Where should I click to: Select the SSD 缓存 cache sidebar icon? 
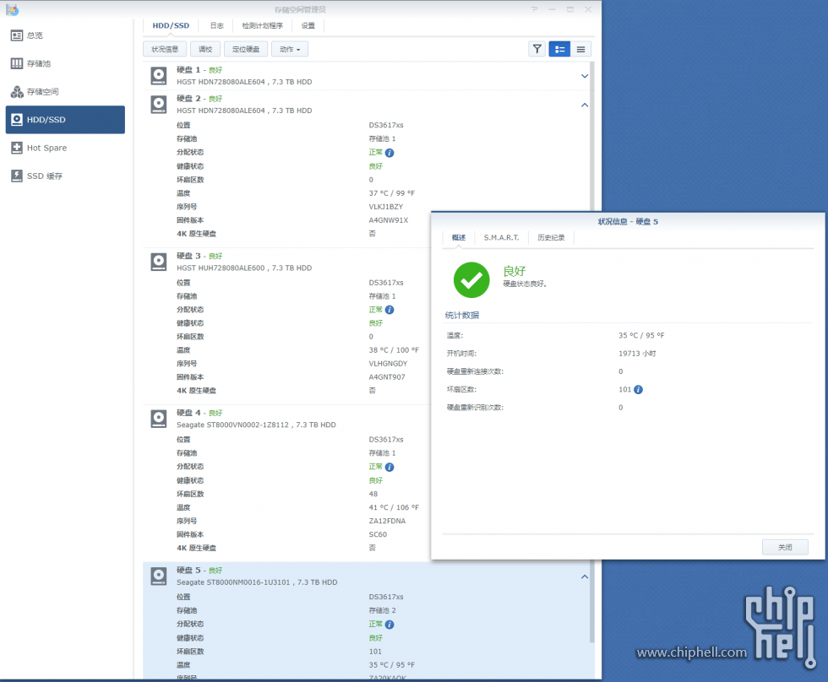coord(17,176)
